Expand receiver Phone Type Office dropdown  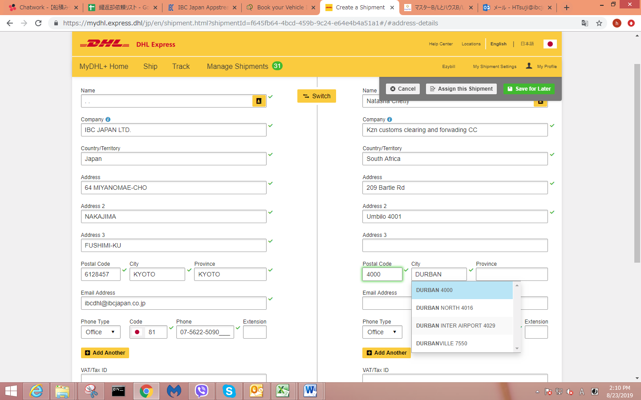pos(382,332)
